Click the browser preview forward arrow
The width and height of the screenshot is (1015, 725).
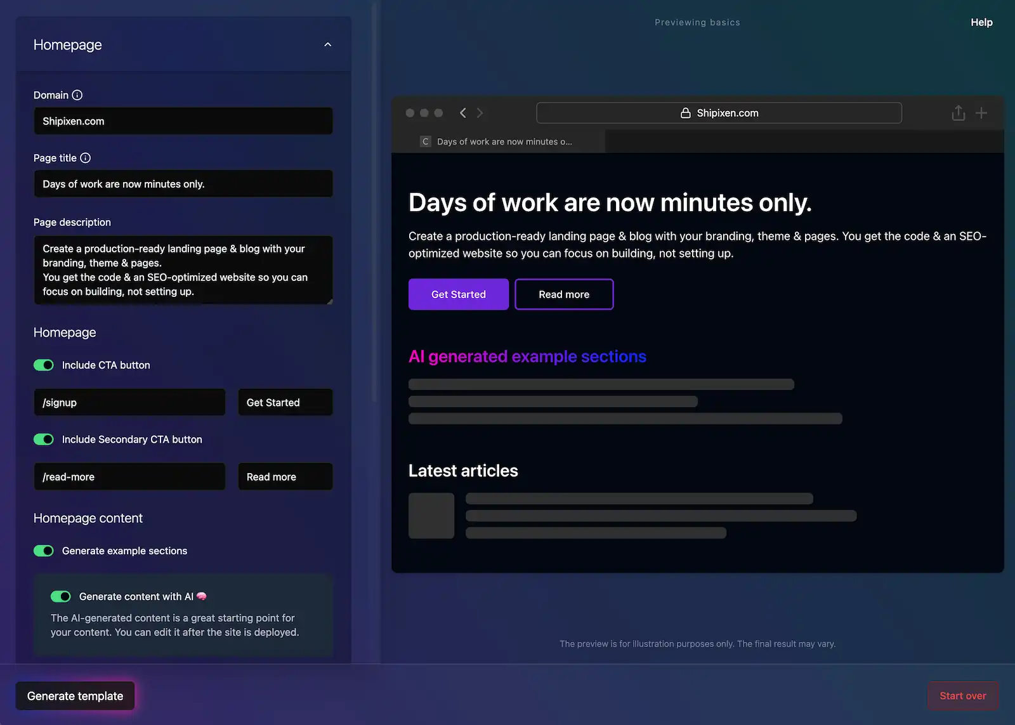(480, 113)
